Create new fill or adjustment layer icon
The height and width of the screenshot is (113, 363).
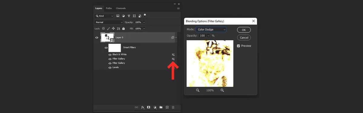155,107
